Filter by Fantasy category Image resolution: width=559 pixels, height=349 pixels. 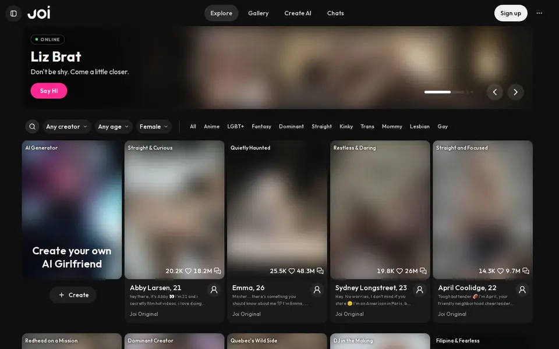tap(261, 126)
